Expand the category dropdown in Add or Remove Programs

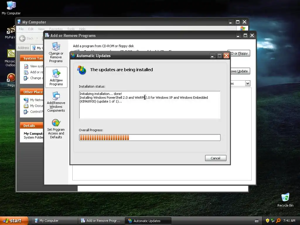[x=248, y=83]
